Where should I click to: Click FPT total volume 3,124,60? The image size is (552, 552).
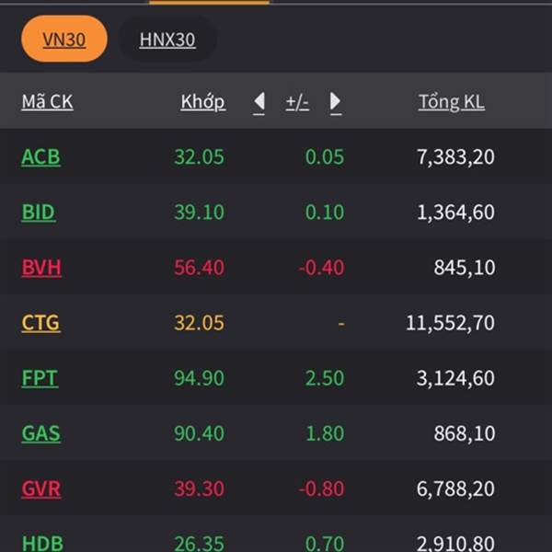456,378
